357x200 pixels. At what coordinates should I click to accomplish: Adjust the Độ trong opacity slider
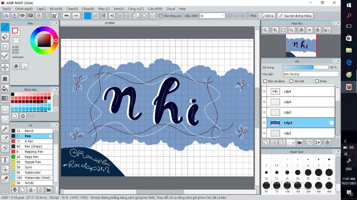pyautogui.click(x=305, y=67)
